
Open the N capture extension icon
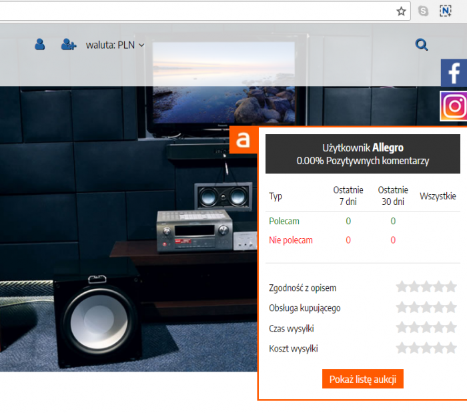445,11
